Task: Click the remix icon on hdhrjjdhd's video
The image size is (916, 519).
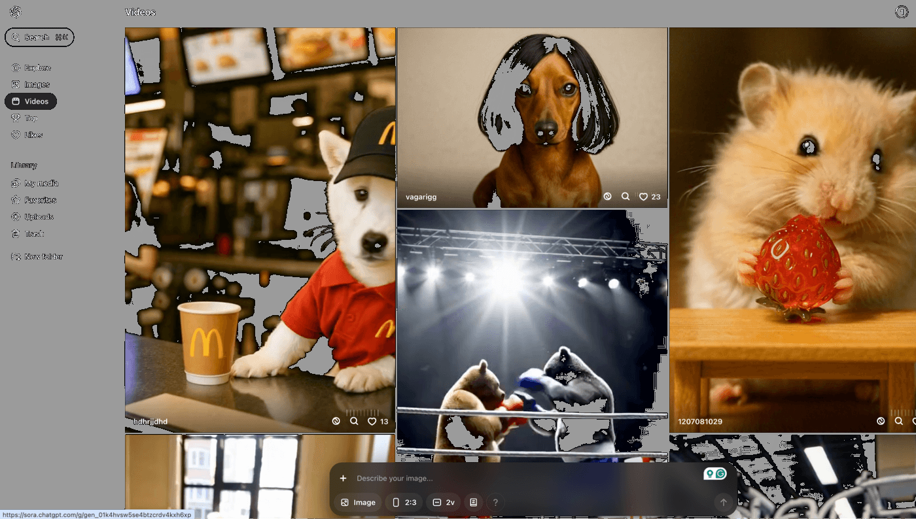Action: [x=336, y=422]
